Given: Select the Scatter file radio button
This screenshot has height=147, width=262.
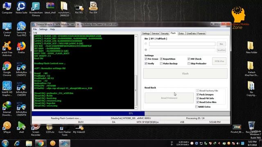Looking at the screenshot, I should (146, 50).
